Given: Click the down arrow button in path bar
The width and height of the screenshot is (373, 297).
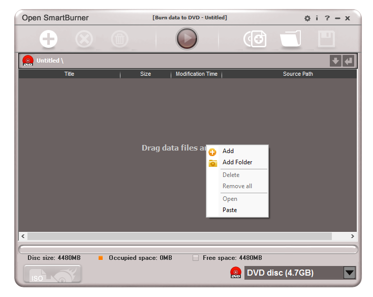Looking at the screenshot, I should [x=335, y=61].
